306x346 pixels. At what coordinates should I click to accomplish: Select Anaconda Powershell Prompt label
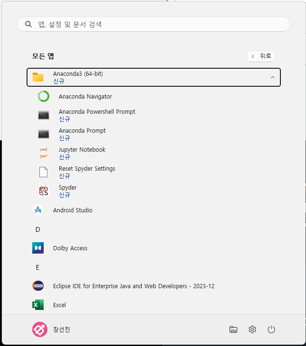(x=97, y=112)
